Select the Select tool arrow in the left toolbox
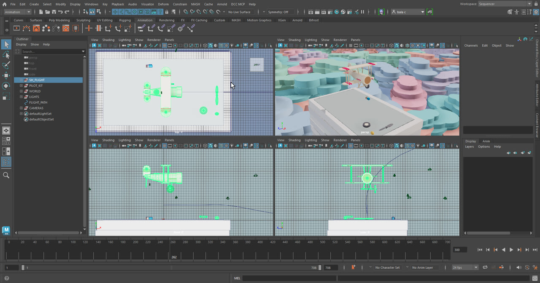This screenshot has width=540, height=283. point(6,44)
